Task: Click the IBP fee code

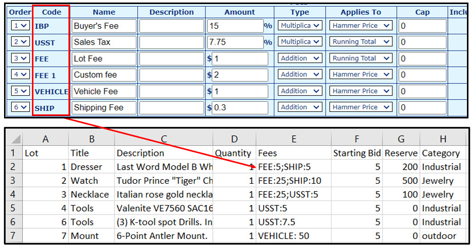Action: 42,26
